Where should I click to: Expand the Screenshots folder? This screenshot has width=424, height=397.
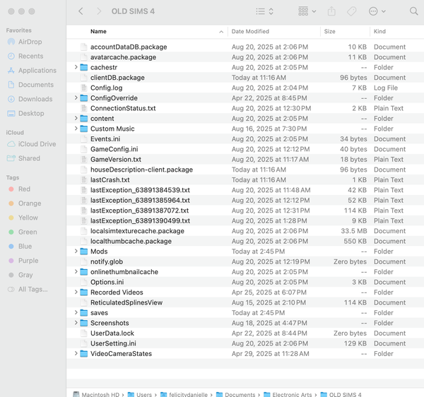coord(76,323)
